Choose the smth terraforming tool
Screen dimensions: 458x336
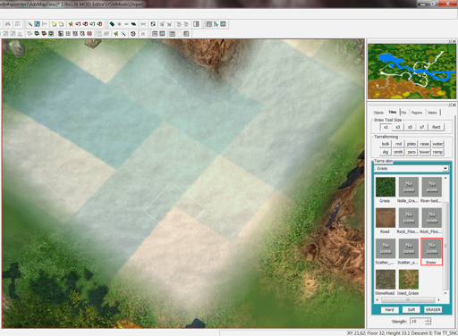pyautogui.click(x=398, y=152)
